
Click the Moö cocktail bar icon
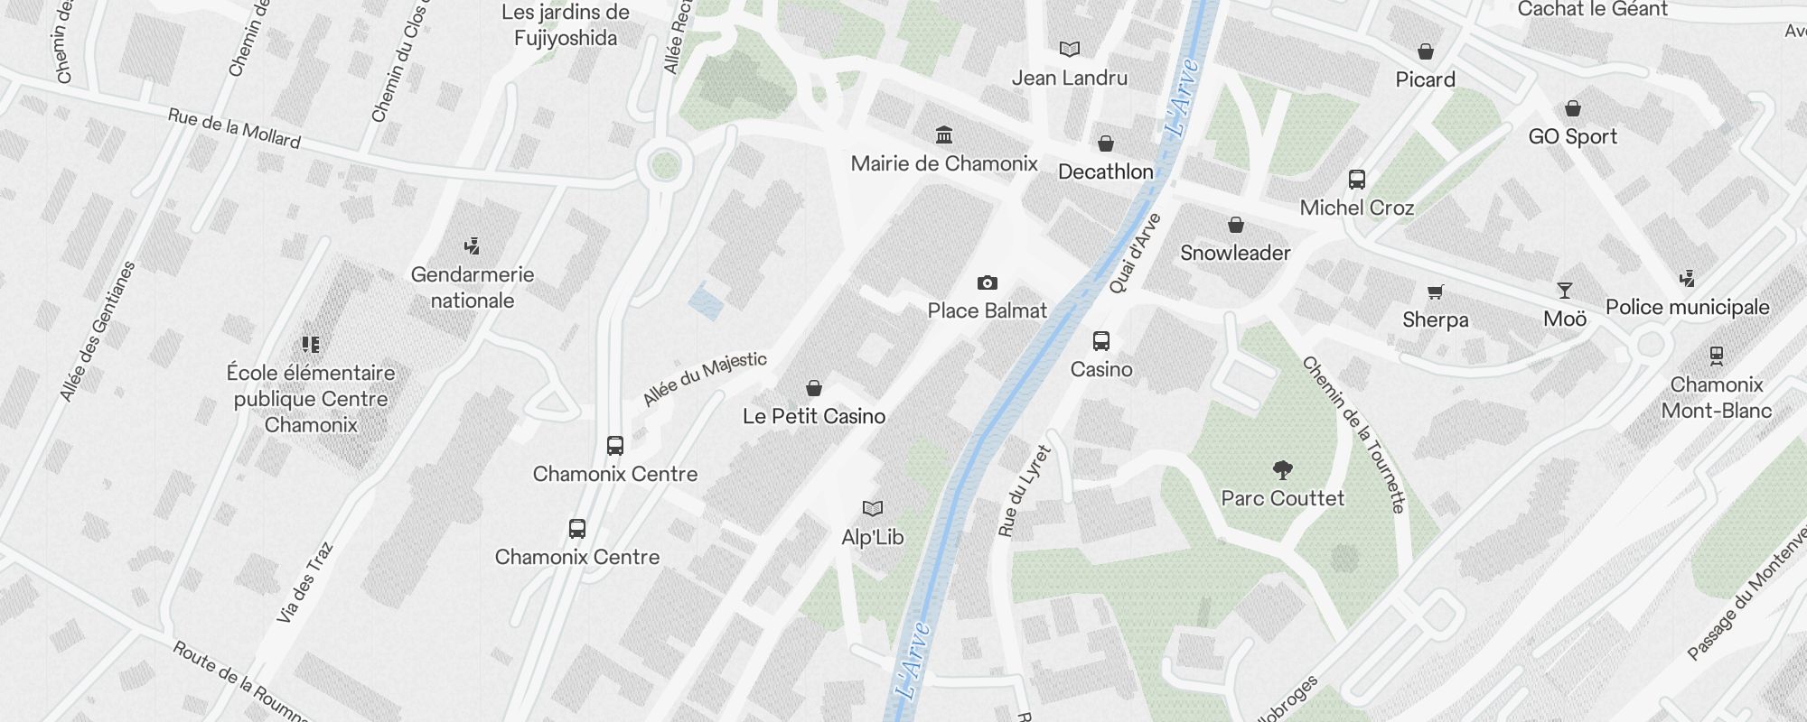pos(1565,291)
